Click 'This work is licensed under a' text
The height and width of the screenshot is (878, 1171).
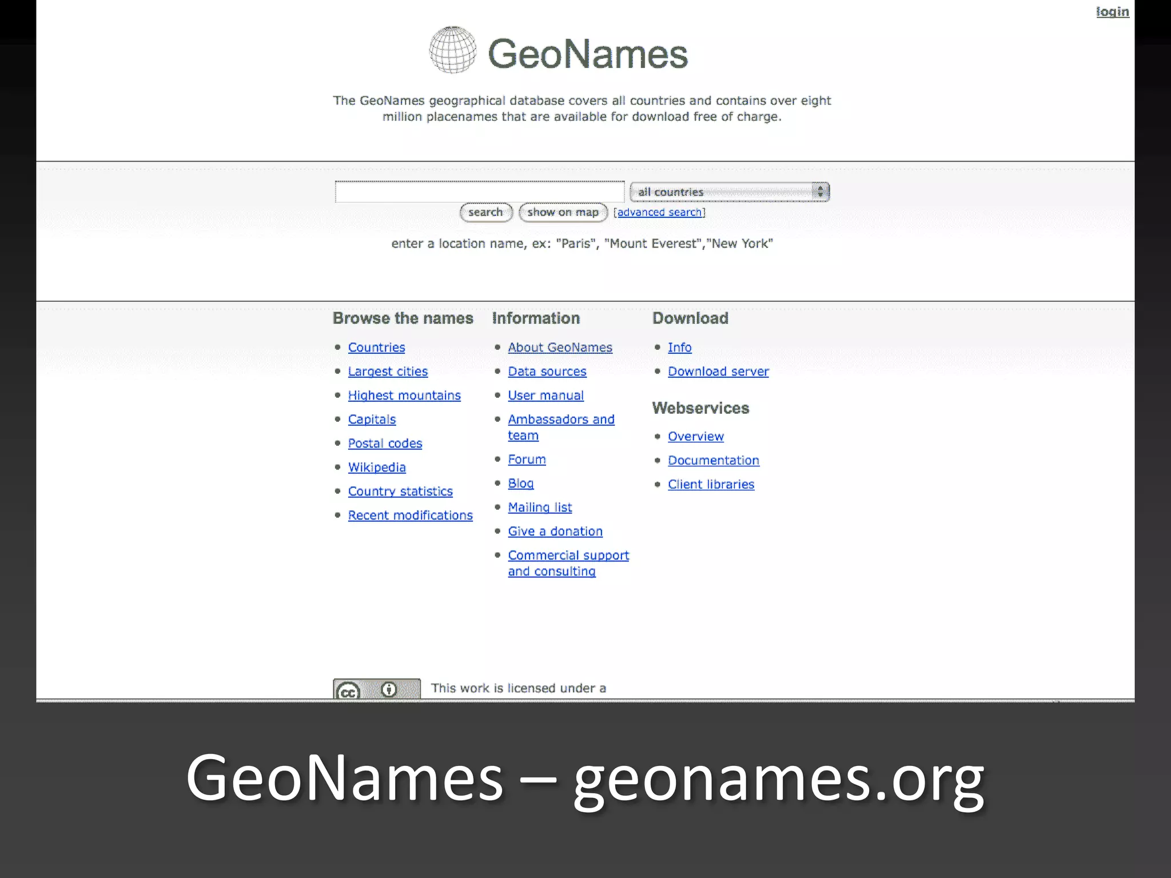pyautogui.click(x=519, y=688)
